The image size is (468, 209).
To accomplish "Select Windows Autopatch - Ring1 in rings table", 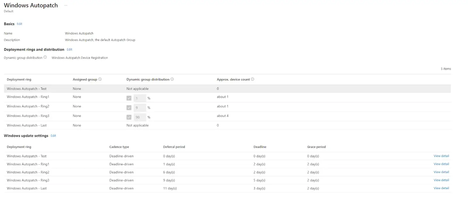I will click(227, 97).
